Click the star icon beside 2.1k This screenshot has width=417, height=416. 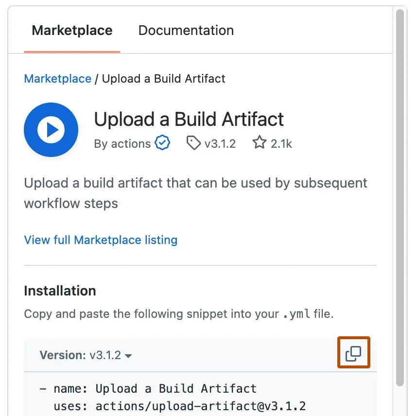pyautogui.click(x=260, y=143)
